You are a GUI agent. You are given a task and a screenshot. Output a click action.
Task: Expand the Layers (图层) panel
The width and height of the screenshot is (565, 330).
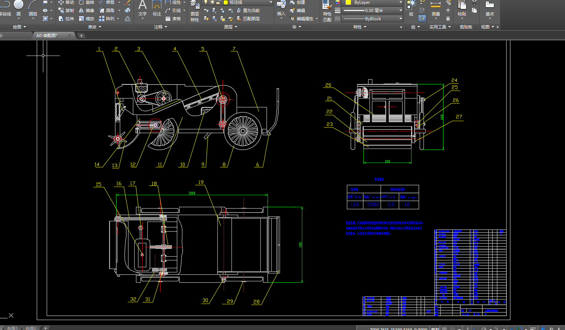231,27
